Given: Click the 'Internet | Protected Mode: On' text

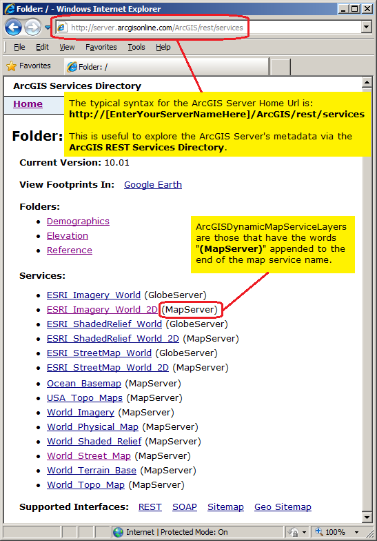Looking at the screenshot, I should click(x=176, y=532).
